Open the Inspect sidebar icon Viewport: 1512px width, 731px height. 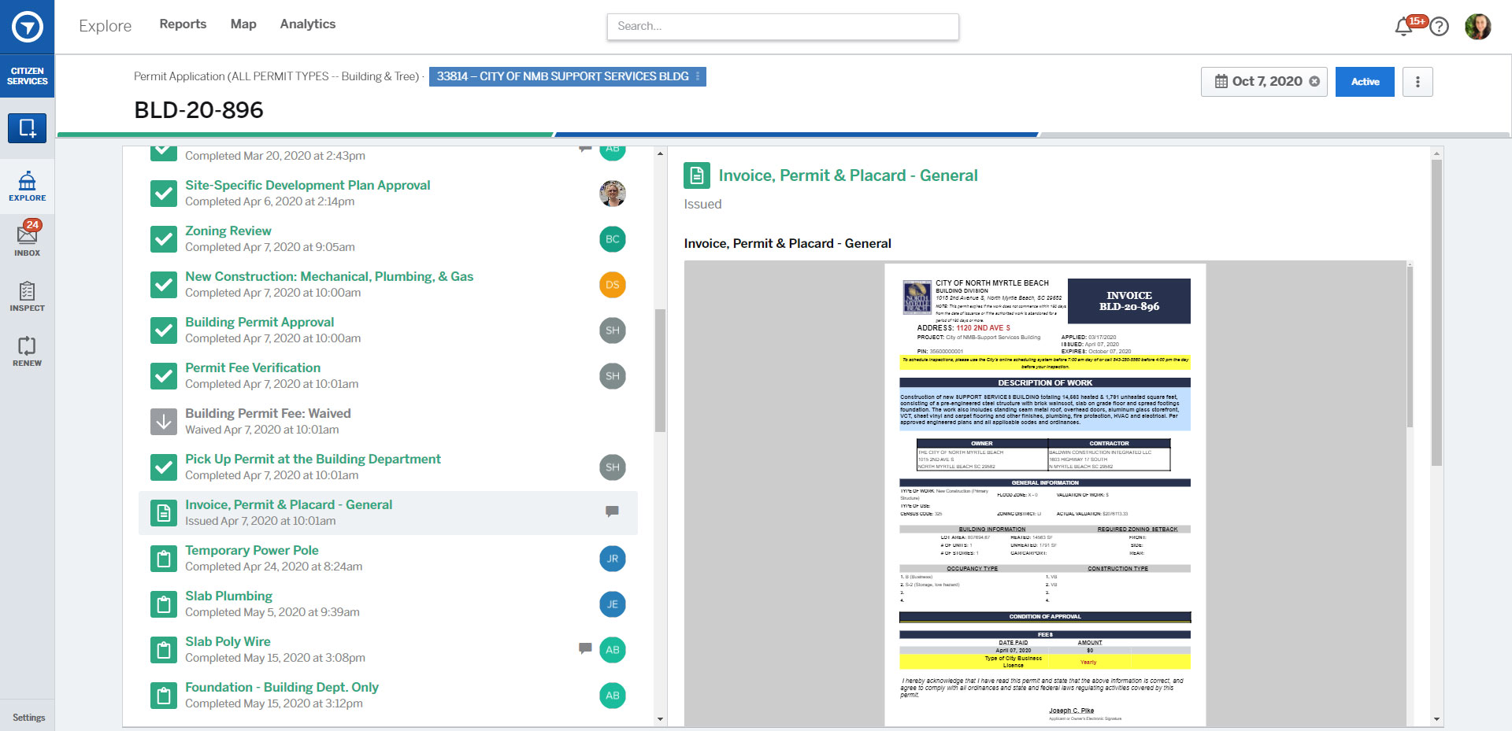[27, 297]
